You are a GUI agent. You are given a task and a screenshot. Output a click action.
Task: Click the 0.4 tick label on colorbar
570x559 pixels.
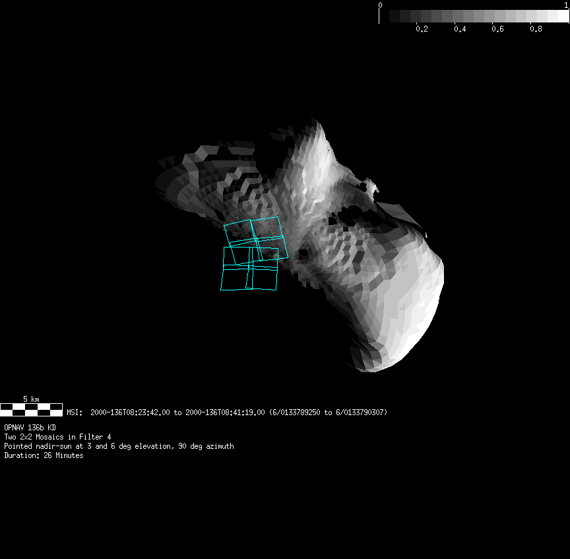coord(460,29)
